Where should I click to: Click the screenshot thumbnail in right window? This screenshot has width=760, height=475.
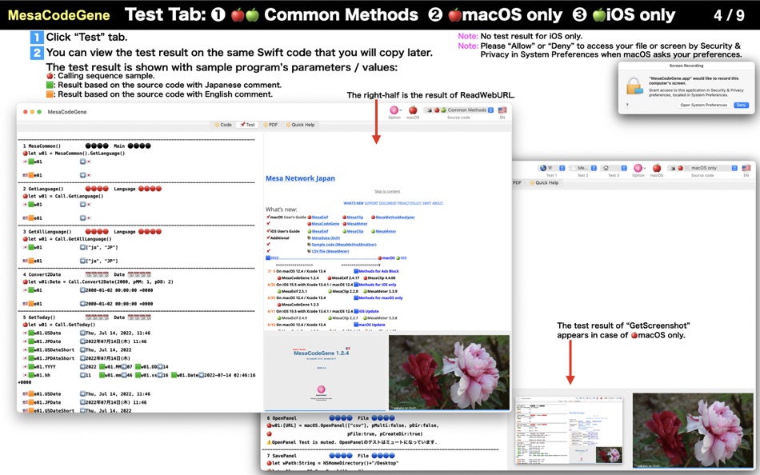[x=569, y=430]
